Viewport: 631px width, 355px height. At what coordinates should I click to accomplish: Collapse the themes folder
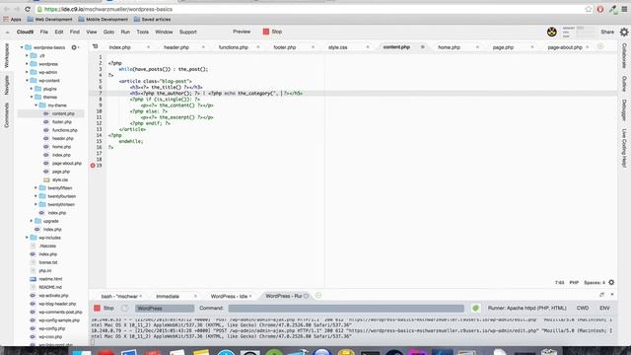tap(32, 97)
